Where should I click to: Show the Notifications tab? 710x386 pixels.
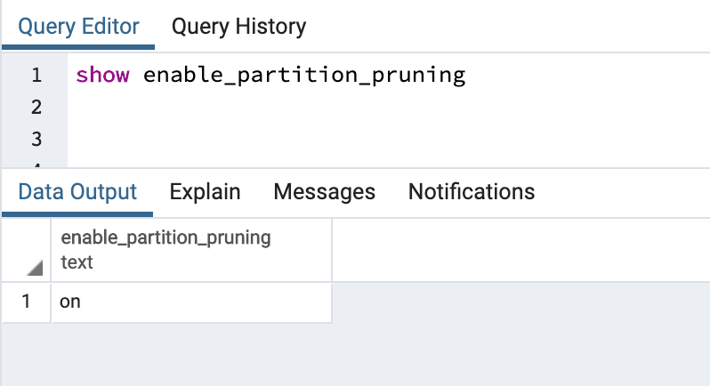(472, 192)
